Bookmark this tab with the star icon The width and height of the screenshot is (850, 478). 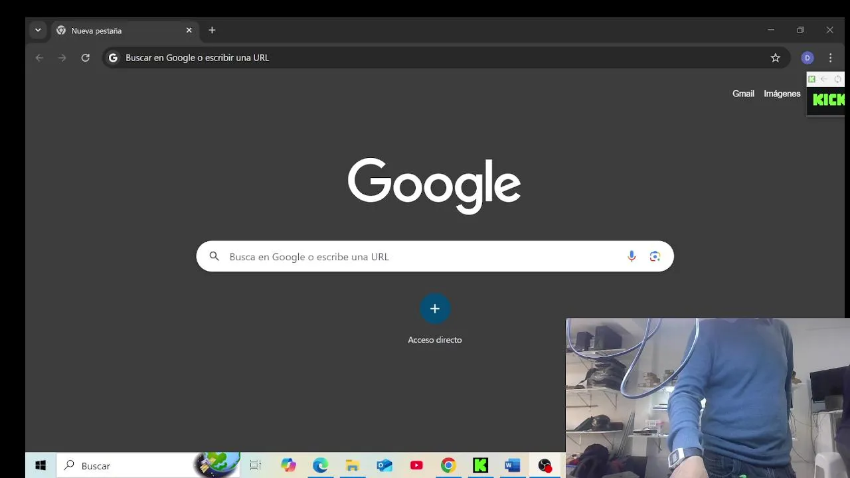coord(775,58)
